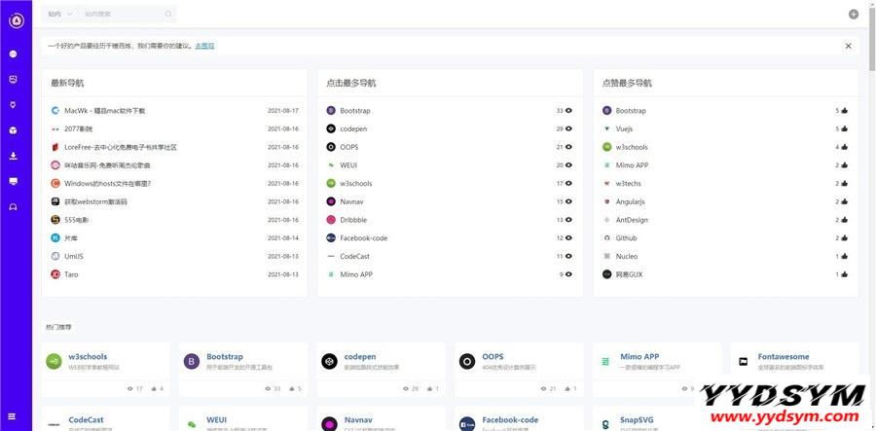876x431 pixels.
Task: Click the monitor icon in the sidebar
Action: (14, 181)
